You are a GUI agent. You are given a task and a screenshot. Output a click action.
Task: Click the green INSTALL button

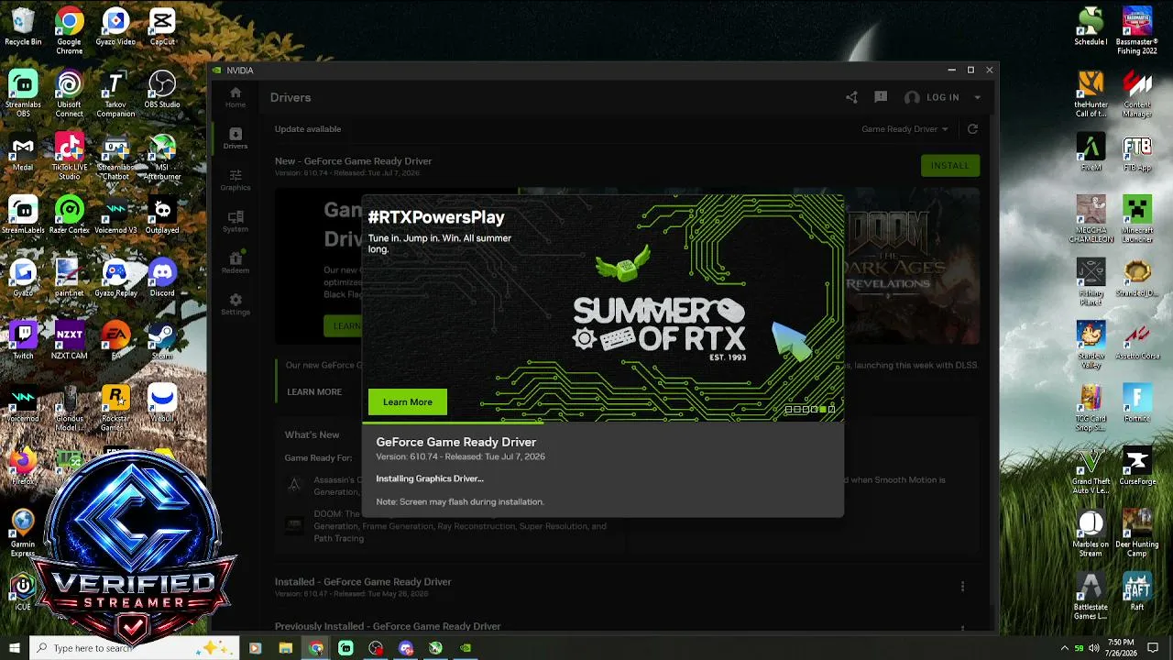click(949, 166)
